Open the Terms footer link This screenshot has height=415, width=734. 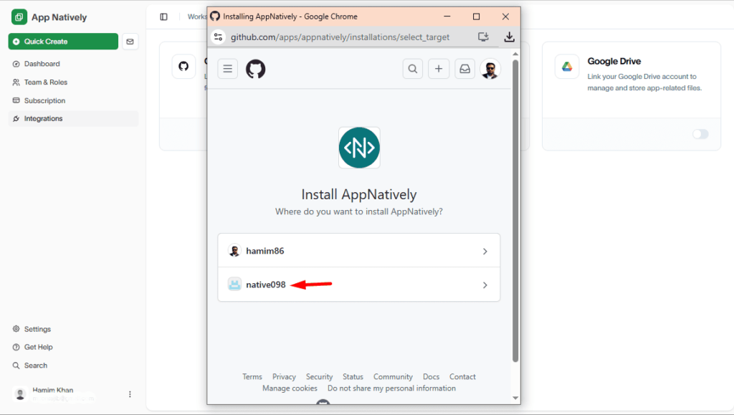tap(252, 376)
